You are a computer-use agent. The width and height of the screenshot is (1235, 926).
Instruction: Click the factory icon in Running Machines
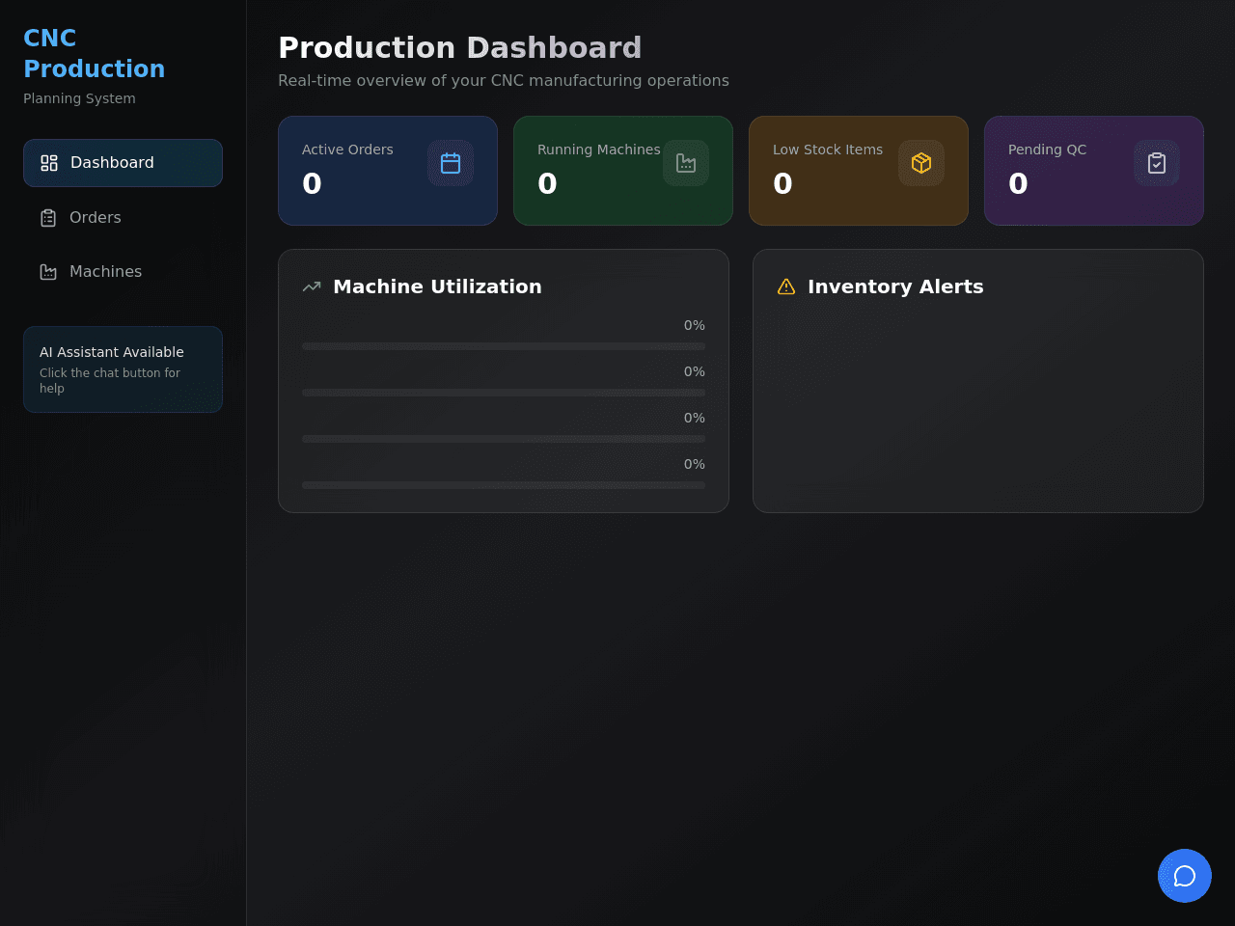686,163
